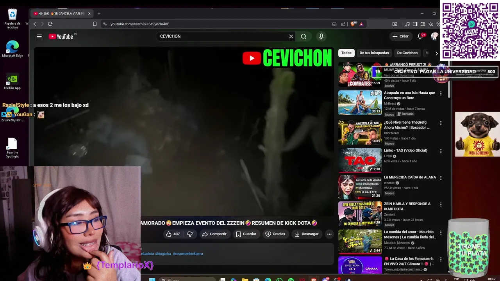Close the SE CANCELA VIAJE tab
The width and height of the screenshot is (500, 281).
click(x=89, y=13)
